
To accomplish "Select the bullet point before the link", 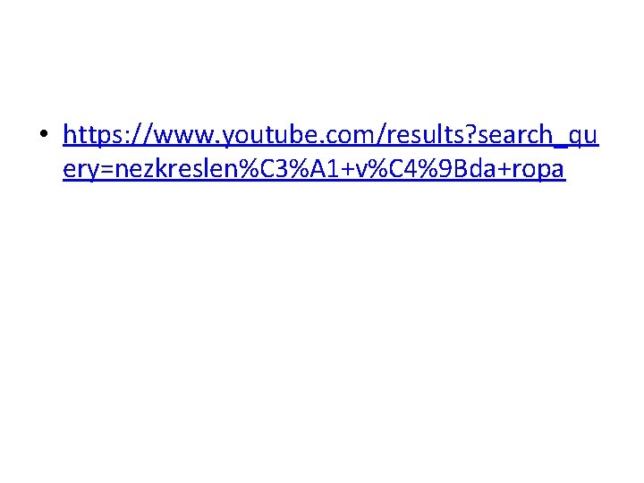I will point(44,133).
